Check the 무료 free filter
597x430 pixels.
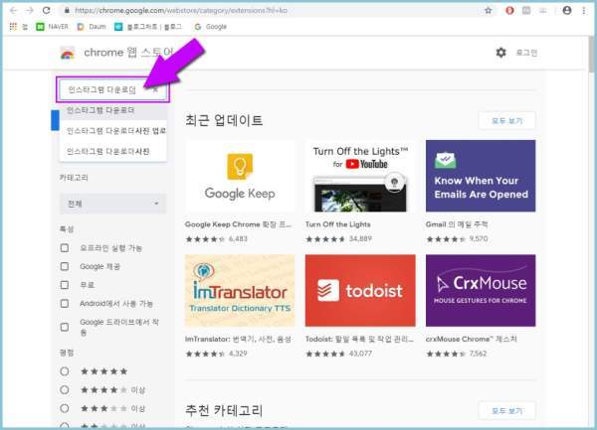(x=65, y=285)
